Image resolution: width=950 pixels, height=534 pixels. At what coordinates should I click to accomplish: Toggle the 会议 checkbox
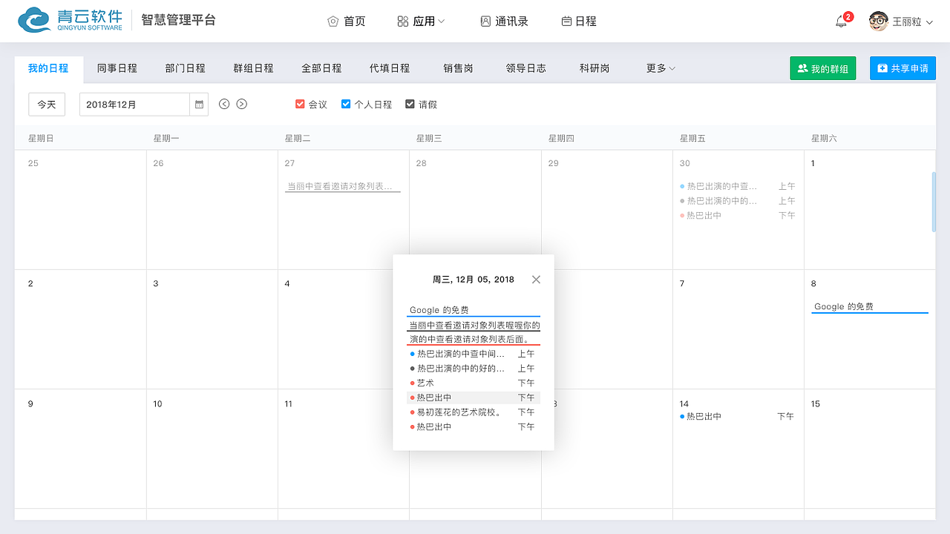[301, 104]
